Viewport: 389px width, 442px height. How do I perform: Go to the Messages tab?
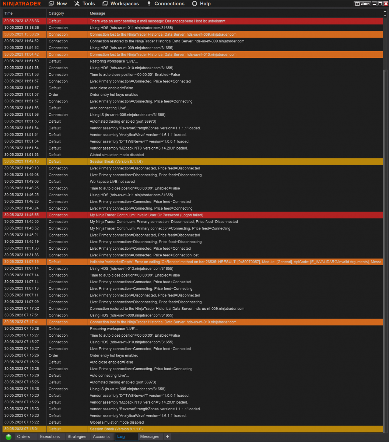coord(150,437)
